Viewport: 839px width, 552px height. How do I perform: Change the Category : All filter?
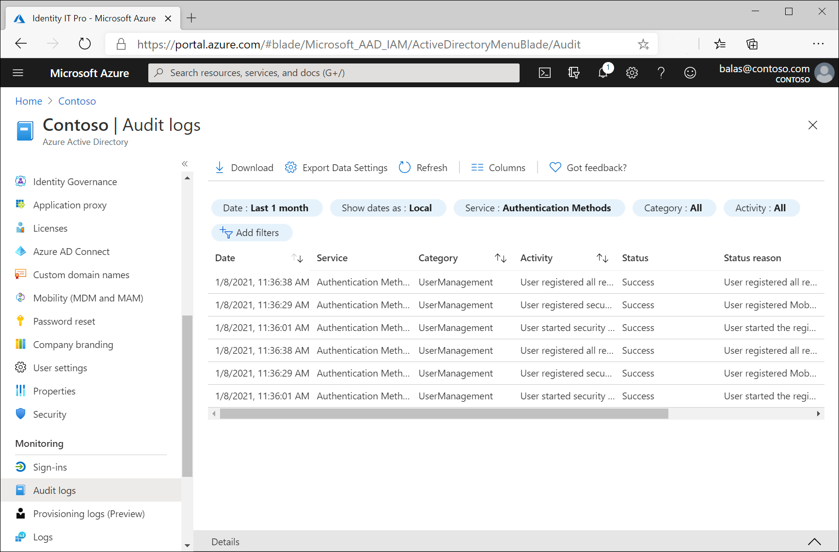coord(674,208)
